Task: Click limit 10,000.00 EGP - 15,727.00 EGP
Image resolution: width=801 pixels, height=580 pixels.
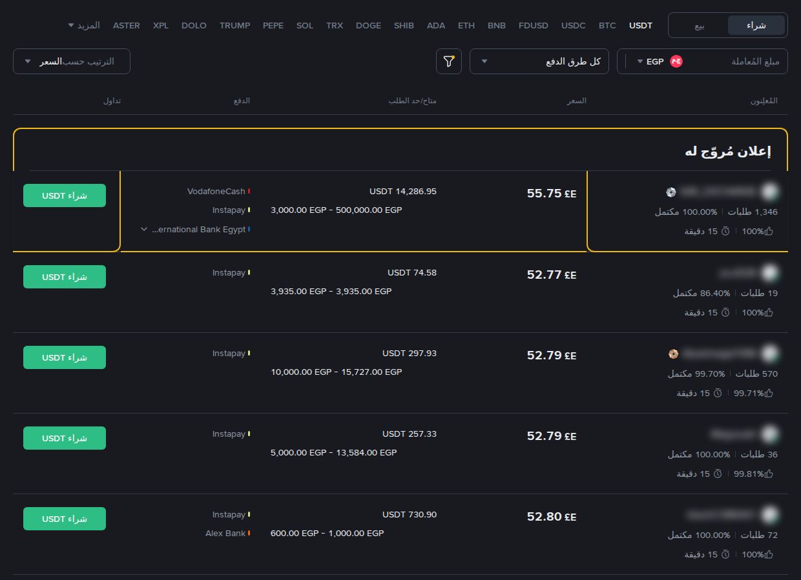Action: pyautogui.click(x=337, y=372)
